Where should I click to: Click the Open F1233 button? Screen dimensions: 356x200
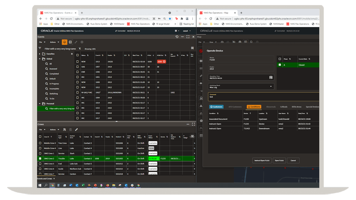pyautogui.click(x=279, y=160)
